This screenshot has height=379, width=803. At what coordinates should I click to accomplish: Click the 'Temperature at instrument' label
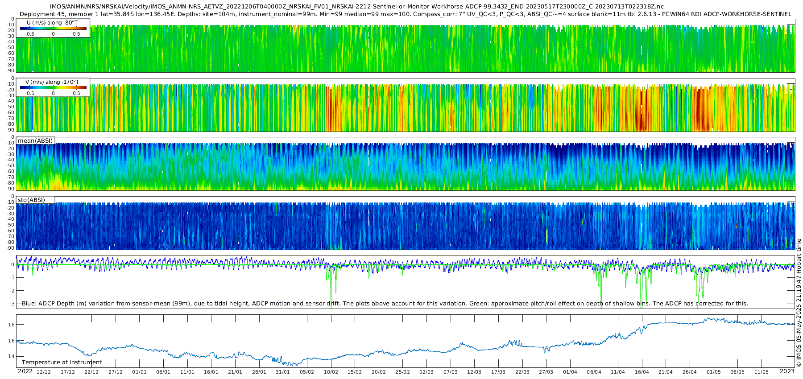click(x=62, y=362)
